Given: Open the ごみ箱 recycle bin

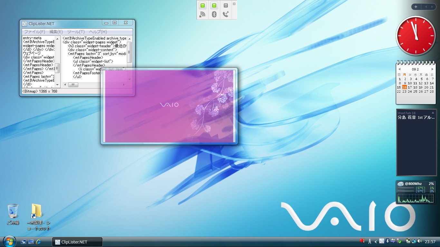Looking at the screenshot, I should tap(13, 214).
